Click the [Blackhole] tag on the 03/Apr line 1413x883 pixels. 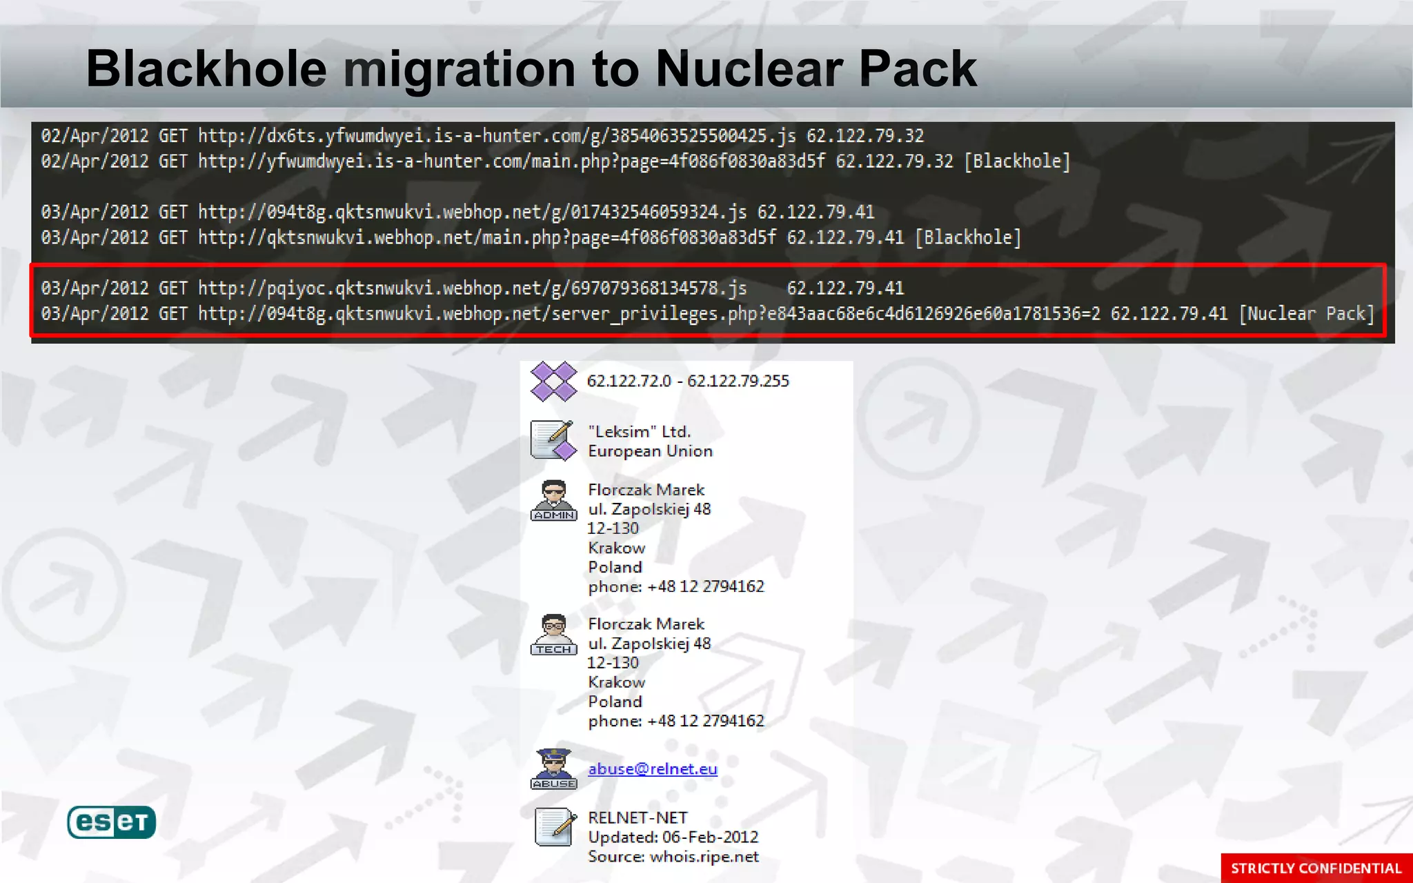pos(968,237)
